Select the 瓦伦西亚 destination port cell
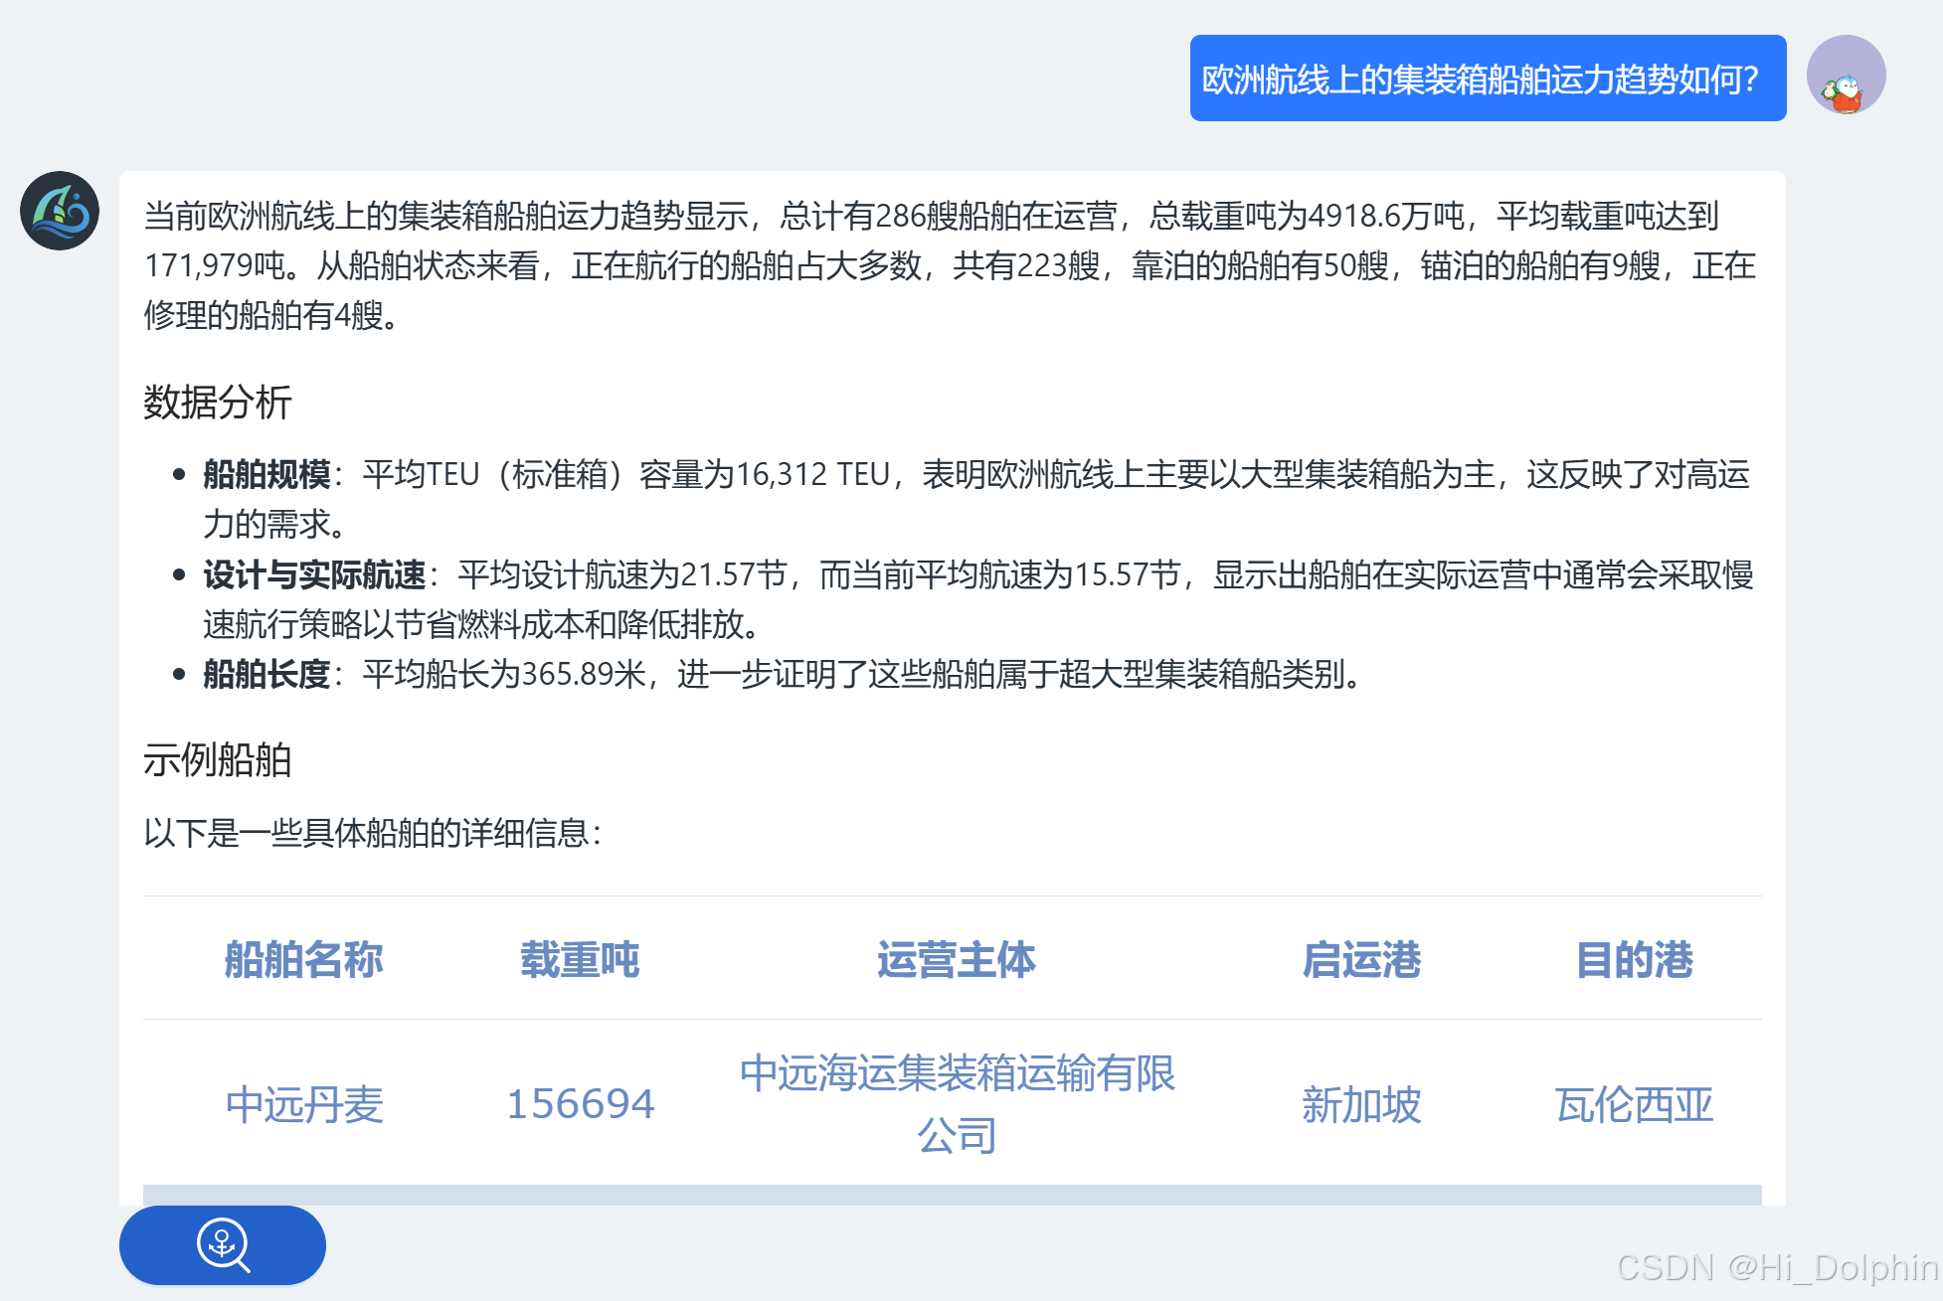The image size is (1943, 1301). point(1634,1104)
